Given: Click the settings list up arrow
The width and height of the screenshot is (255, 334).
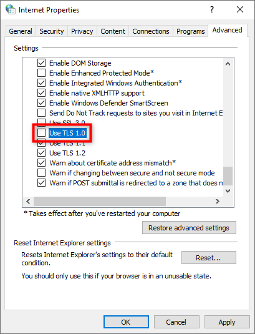Looking at the screenshot, I should point(228,64).
